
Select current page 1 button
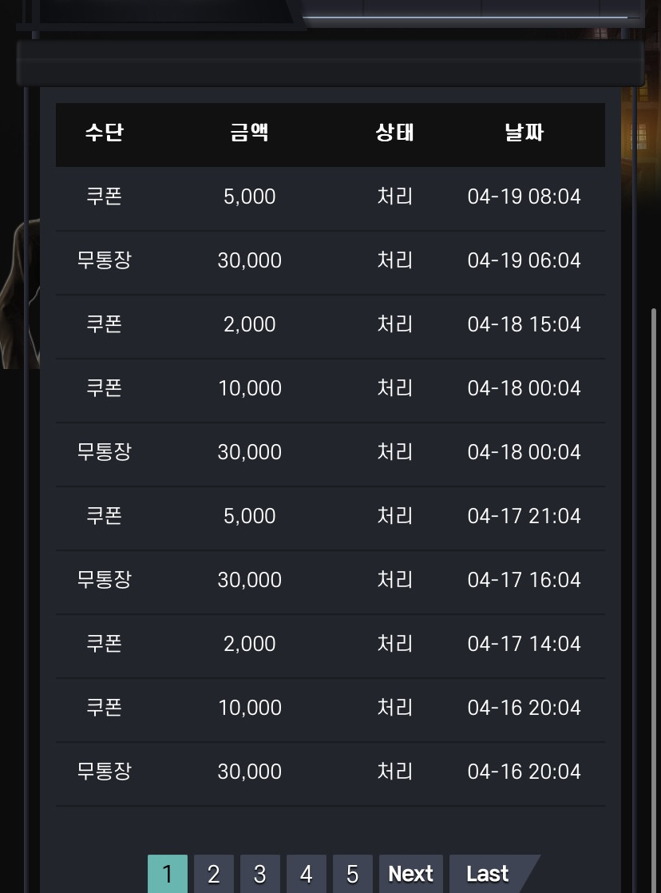168,874
